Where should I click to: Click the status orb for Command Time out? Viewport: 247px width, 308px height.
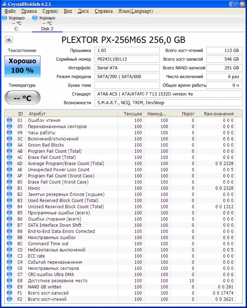[9, 243]
